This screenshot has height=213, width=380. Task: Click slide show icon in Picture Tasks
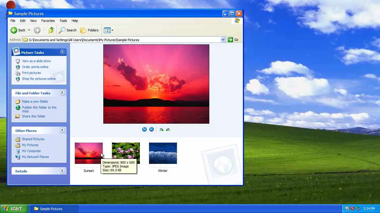point(18,61)
